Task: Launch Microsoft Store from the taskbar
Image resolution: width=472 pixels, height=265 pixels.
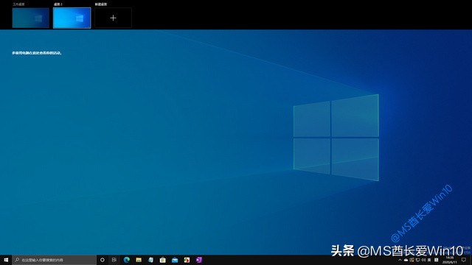Action: [x=162, y=260]
